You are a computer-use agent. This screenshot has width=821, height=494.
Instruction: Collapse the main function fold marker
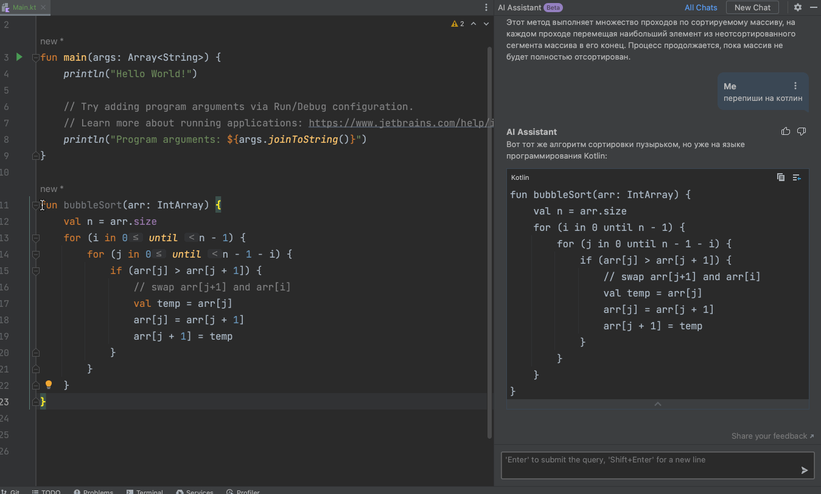35,58
